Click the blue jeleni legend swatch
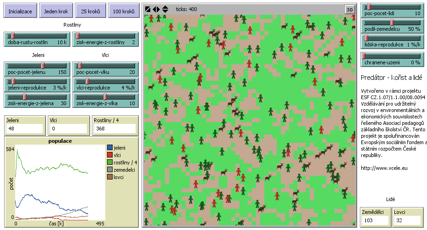Viewport: 427px width, 230px height. [110, 148]
